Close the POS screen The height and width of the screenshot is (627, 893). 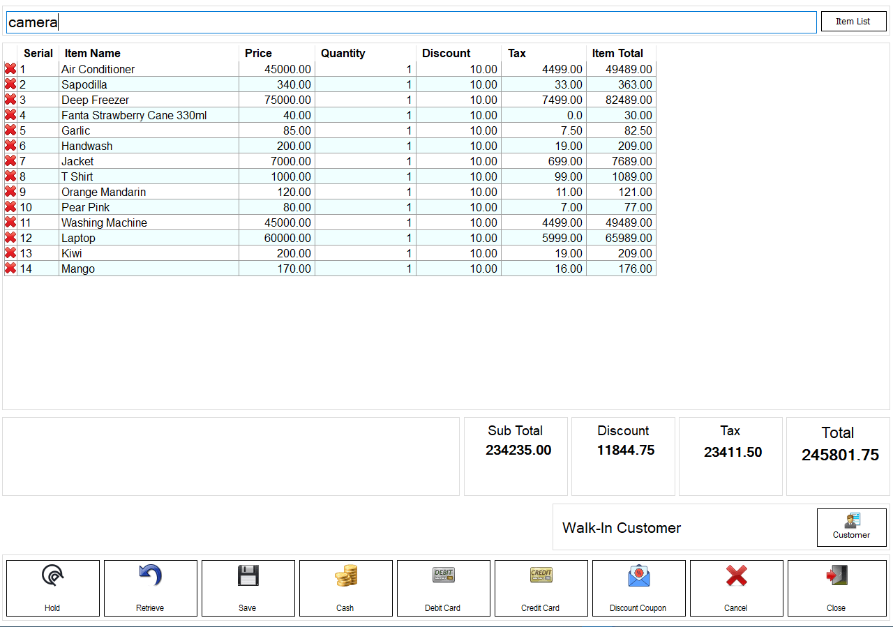[837, 588]
